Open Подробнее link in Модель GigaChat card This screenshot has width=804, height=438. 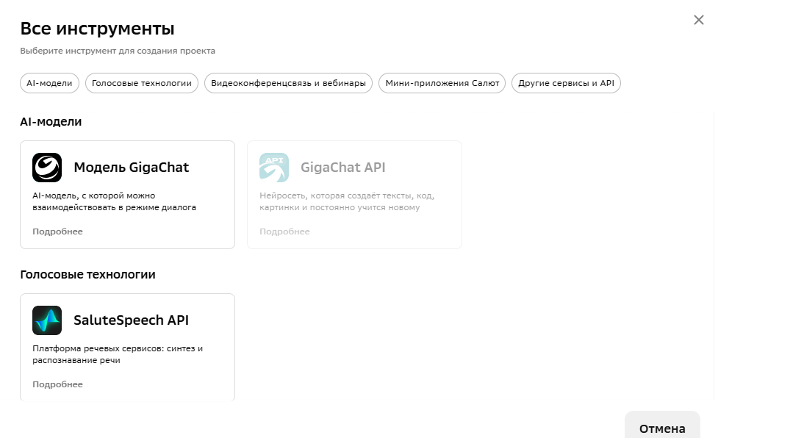pyautogui.click(x=57, y=231)
